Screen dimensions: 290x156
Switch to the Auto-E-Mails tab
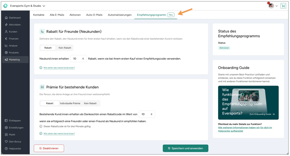click(94, 15)
